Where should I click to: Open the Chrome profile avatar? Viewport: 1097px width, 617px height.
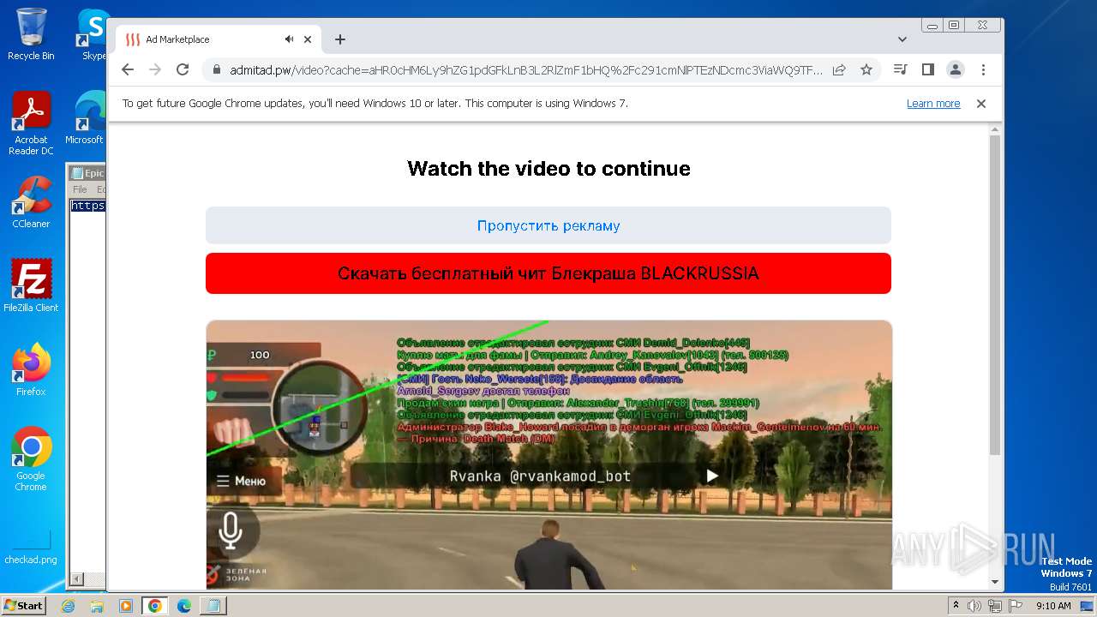click(x=956, y=69)
